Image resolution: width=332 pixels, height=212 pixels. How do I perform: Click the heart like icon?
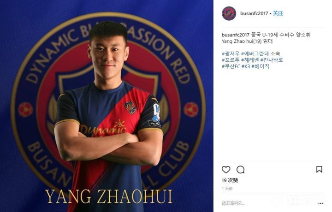(x=226, y=170)
